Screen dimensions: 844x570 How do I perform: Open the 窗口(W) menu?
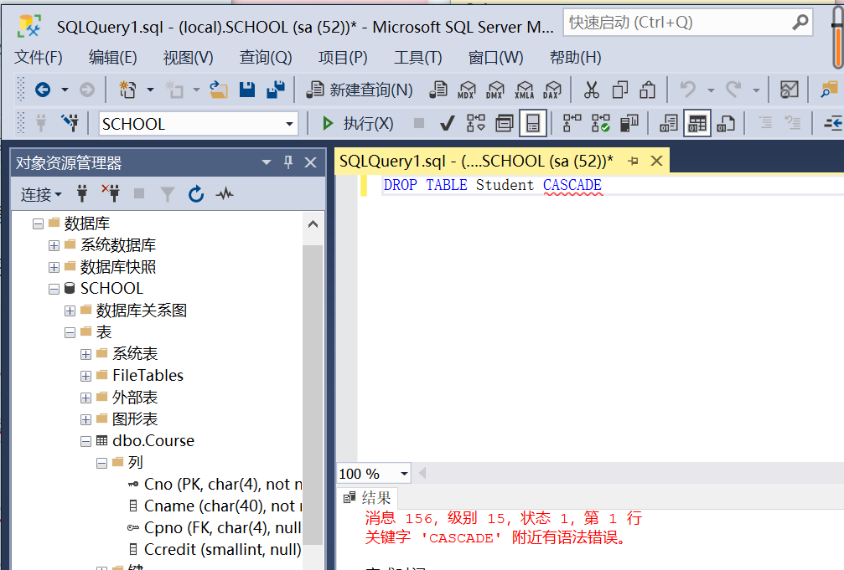[x=495, y=57]
